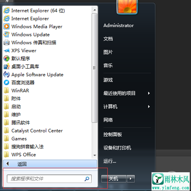Image resolution: width=191 pixels, height=191 pixels.
Task: Expand 最近使用的项目 submenu arrow
Action: 149,93
